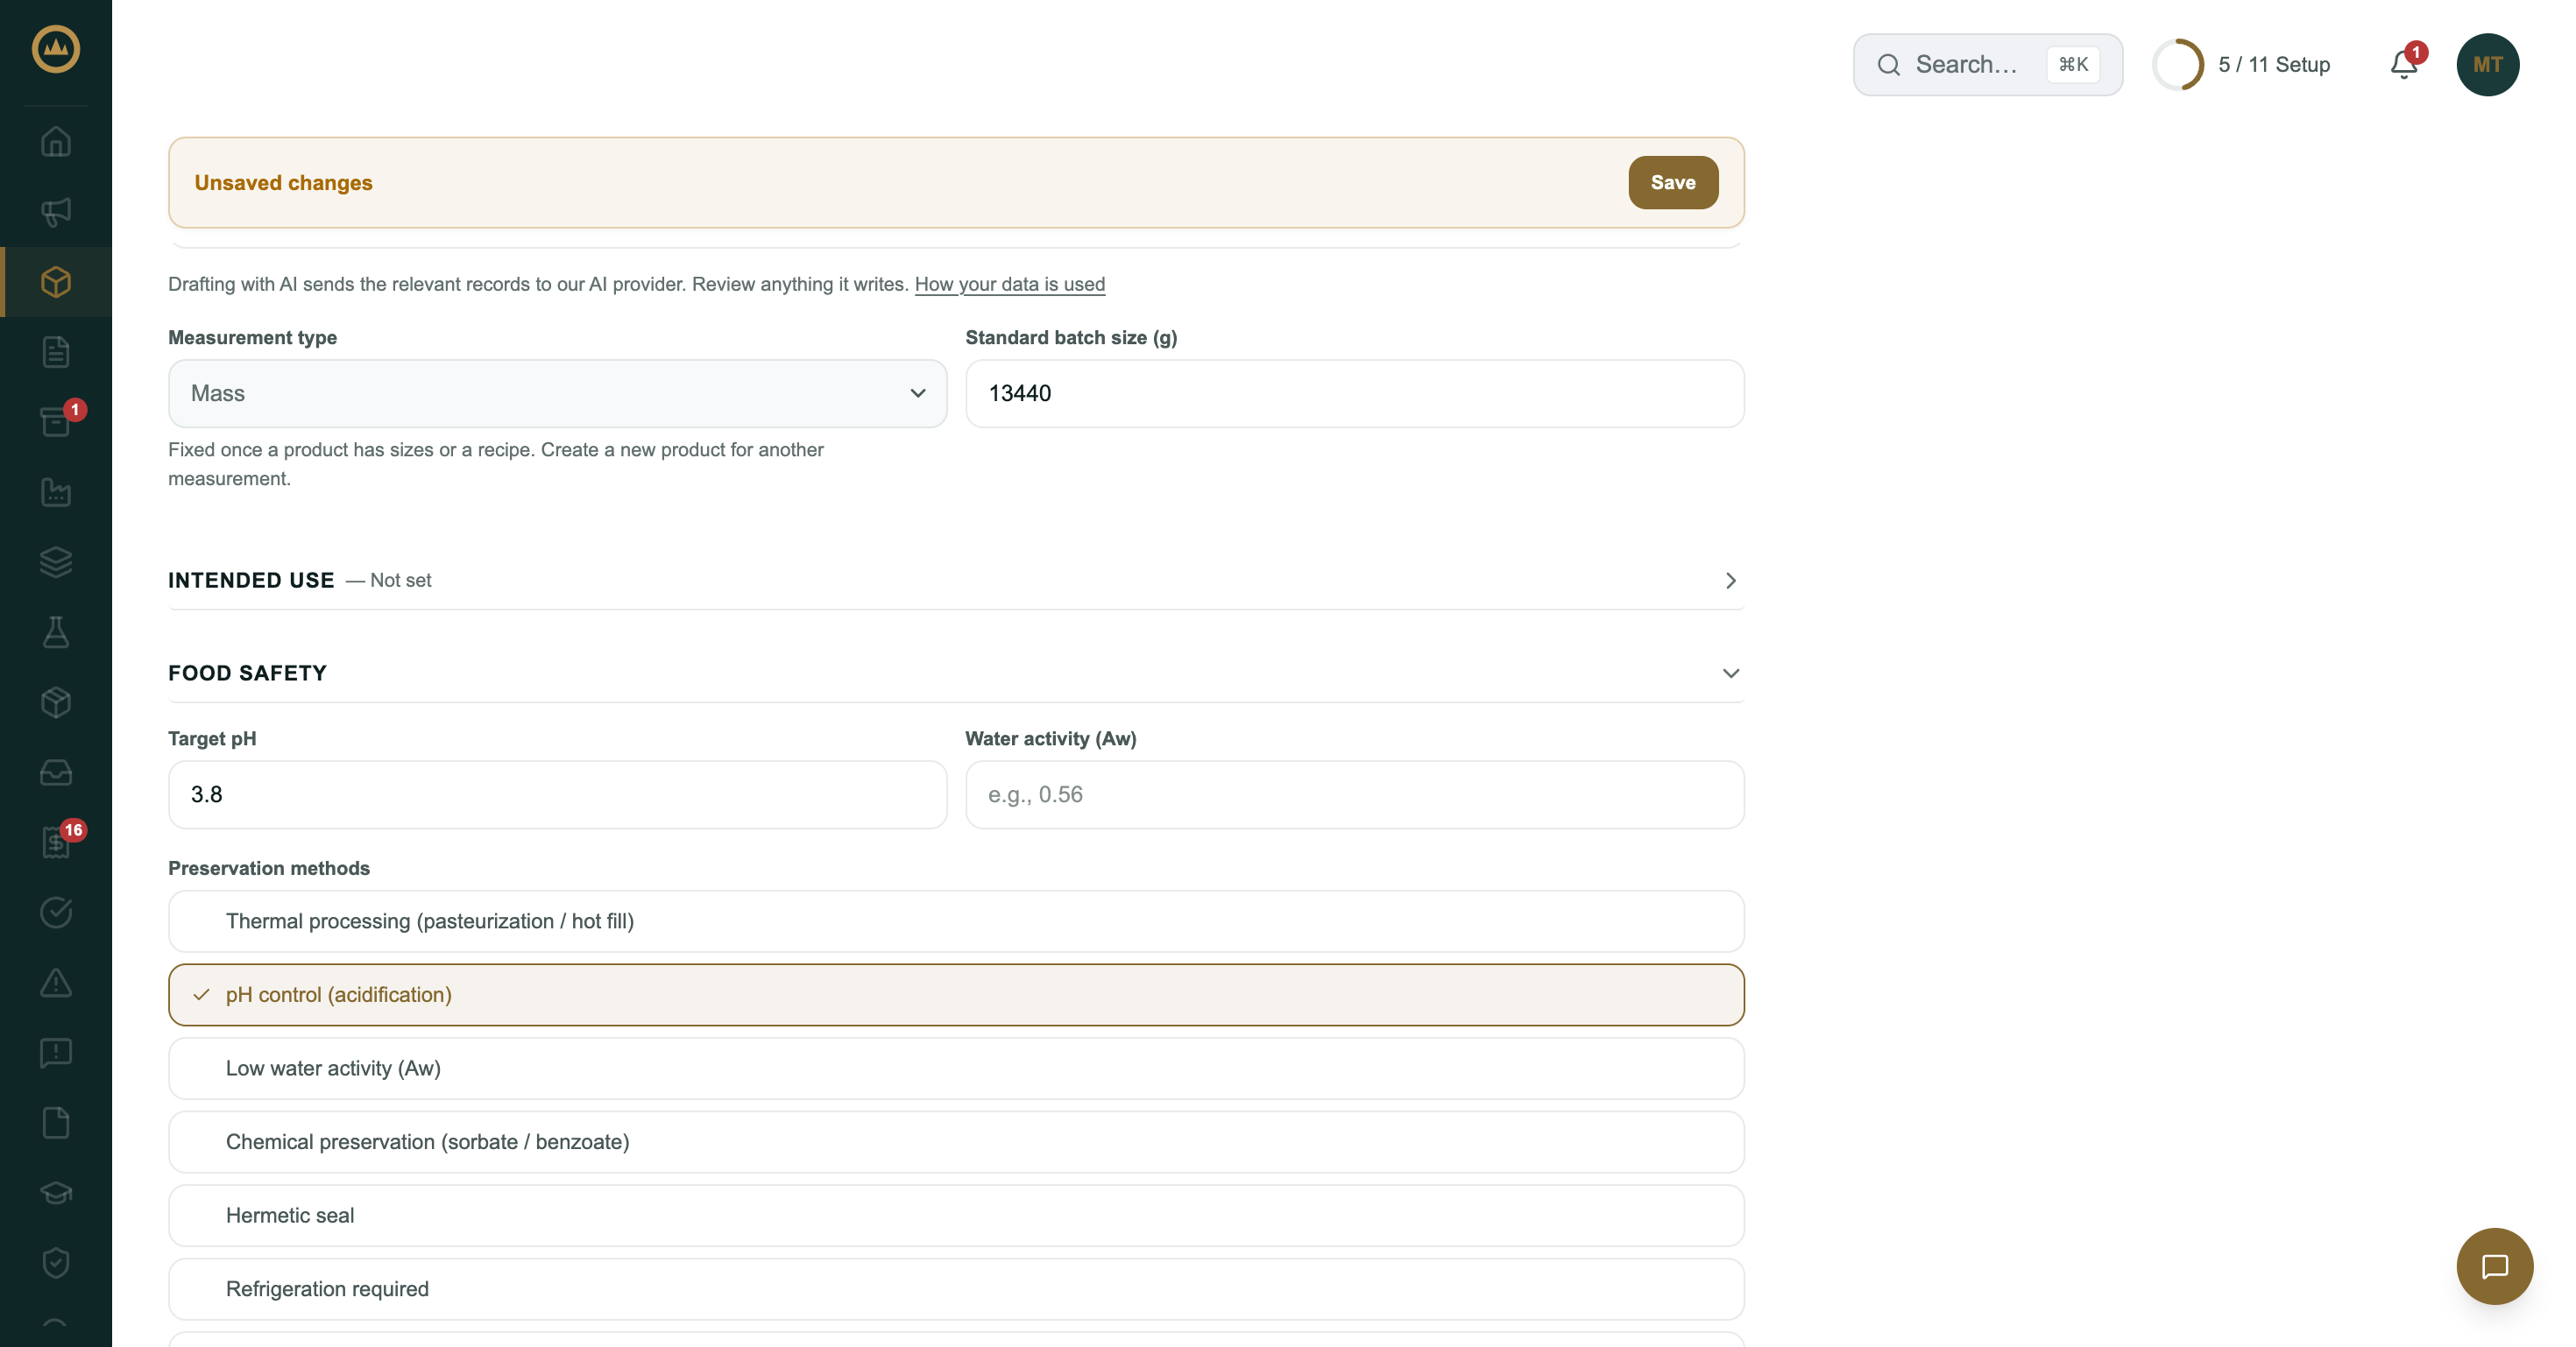Expand the Intended Use section
Viewport: 2576px width, 1347px height.
coord(956,581)
